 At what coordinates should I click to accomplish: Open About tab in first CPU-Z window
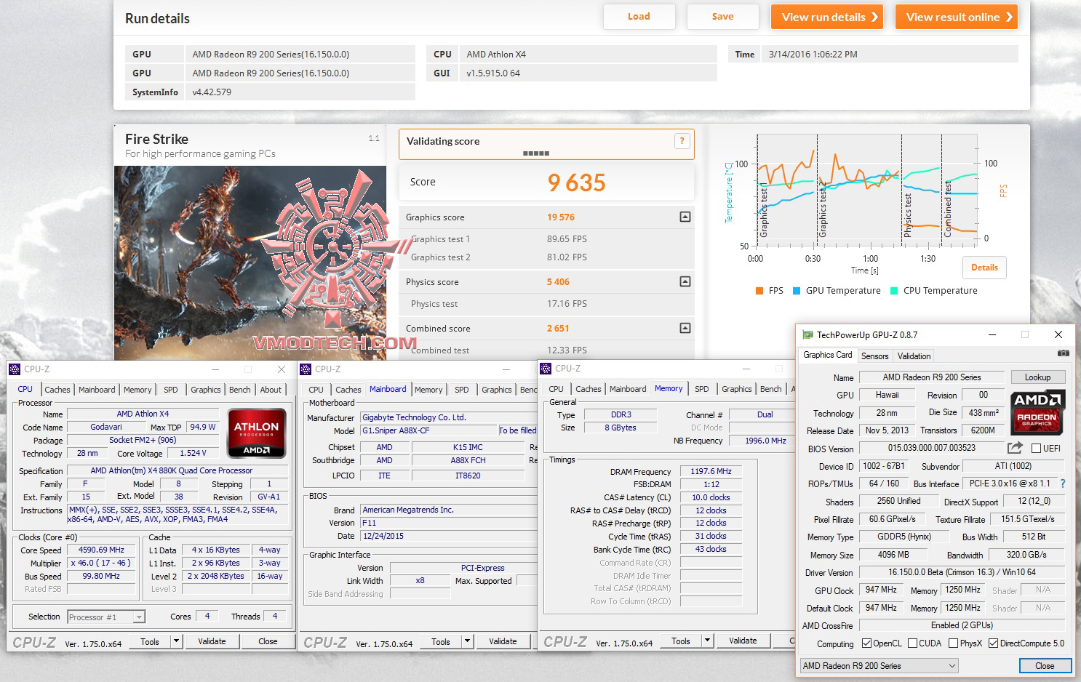pos(271,390)
